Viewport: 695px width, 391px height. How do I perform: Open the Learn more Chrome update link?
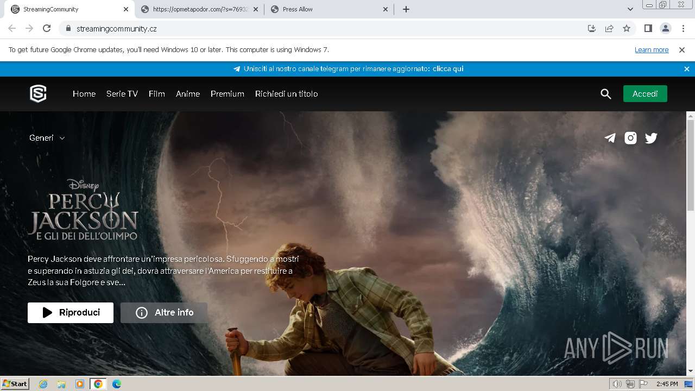pos(652,49)
